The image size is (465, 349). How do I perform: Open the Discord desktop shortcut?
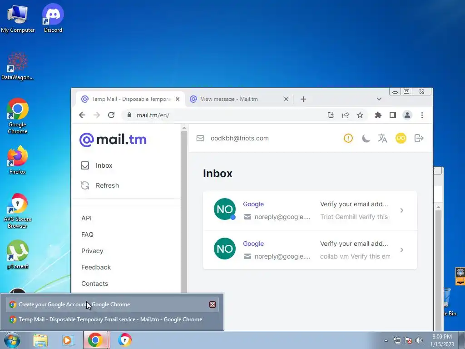click(x=53, y=18)
